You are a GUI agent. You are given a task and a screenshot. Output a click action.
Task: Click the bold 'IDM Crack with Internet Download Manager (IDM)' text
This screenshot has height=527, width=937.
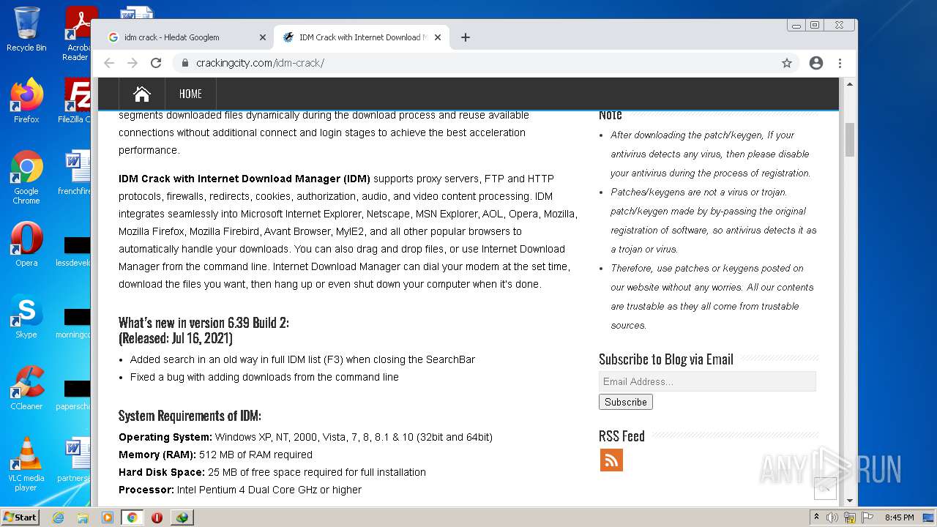click(x=244, y=179)
